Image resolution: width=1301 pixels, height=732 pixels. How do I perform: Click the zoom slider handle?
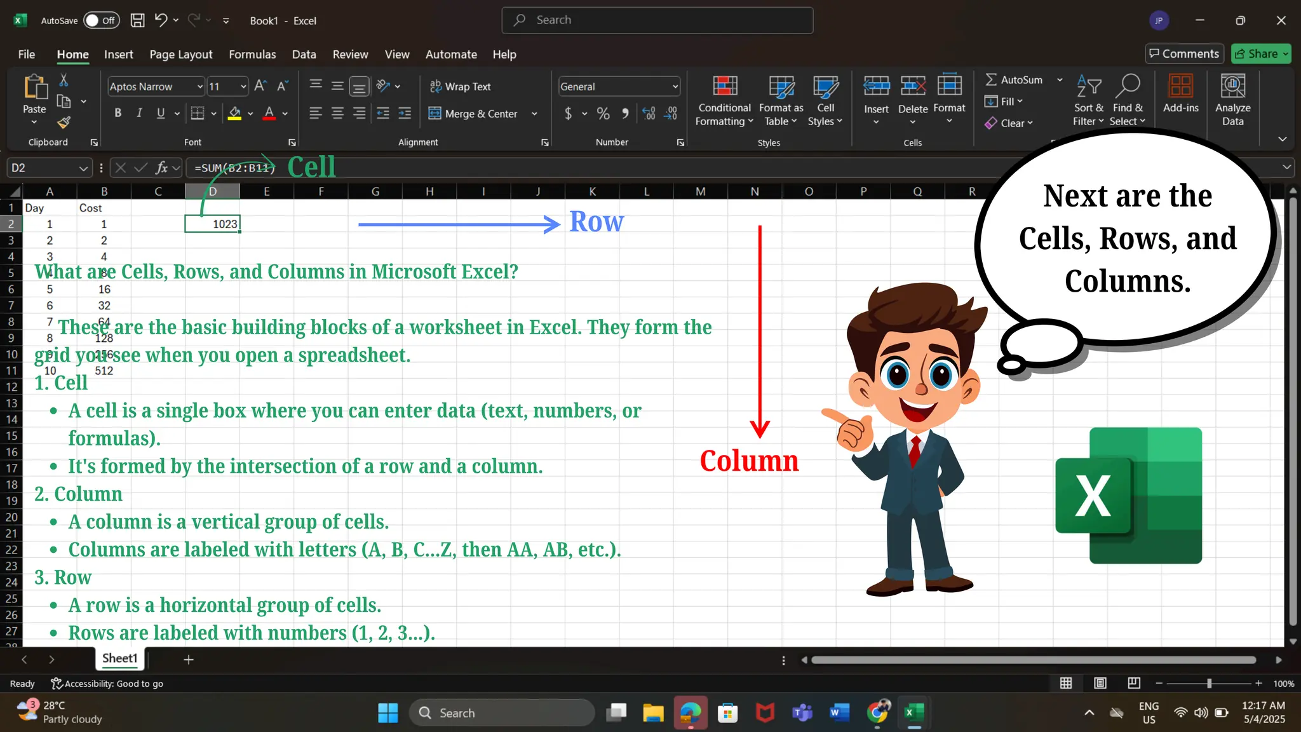click(x=1209, y=683)
